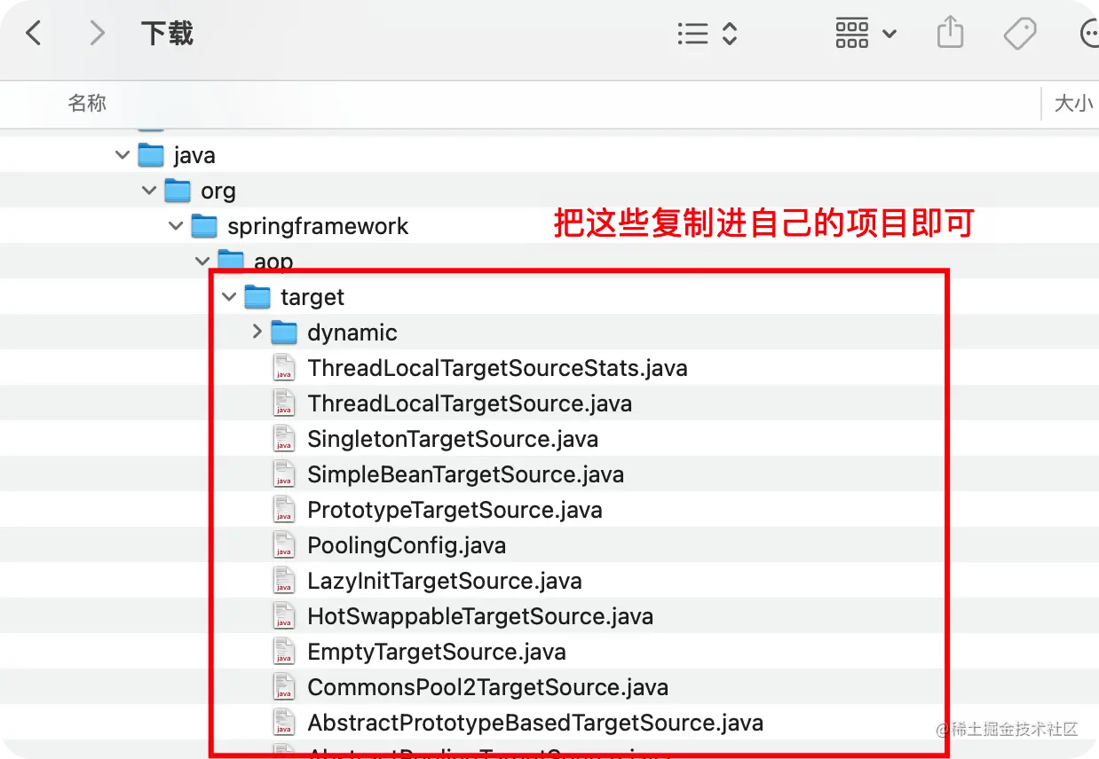Click PrototypeTargetSource.java file icon

tap(283, 510)
